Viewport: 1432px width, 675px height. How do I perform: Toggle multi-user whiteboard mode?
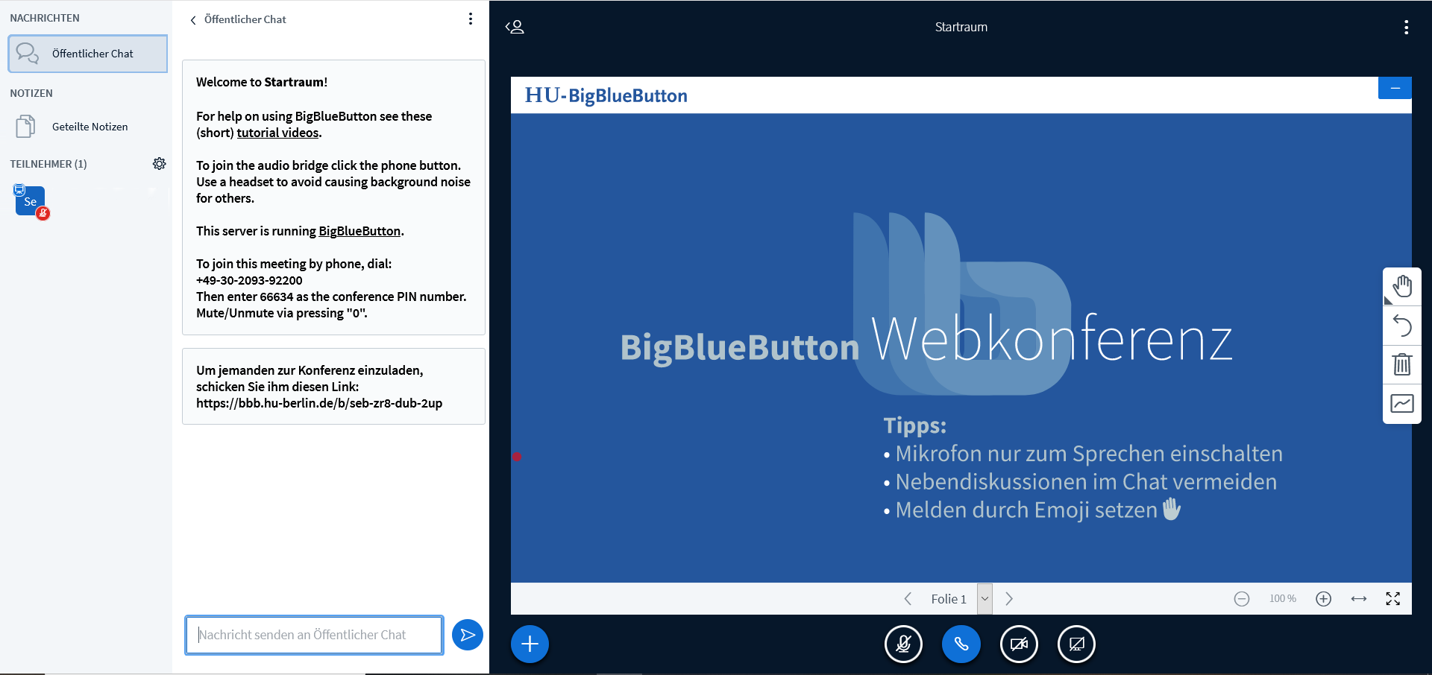tap(1402, 404)
